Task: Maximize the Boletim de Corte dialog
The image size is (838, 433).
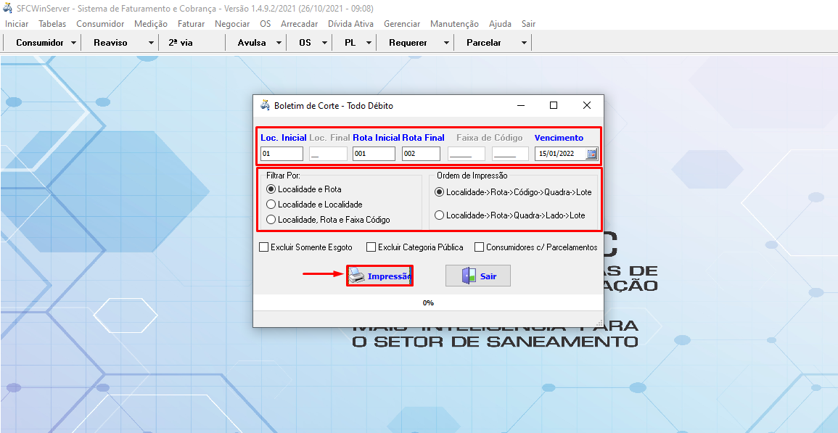Action: (554, 105)
